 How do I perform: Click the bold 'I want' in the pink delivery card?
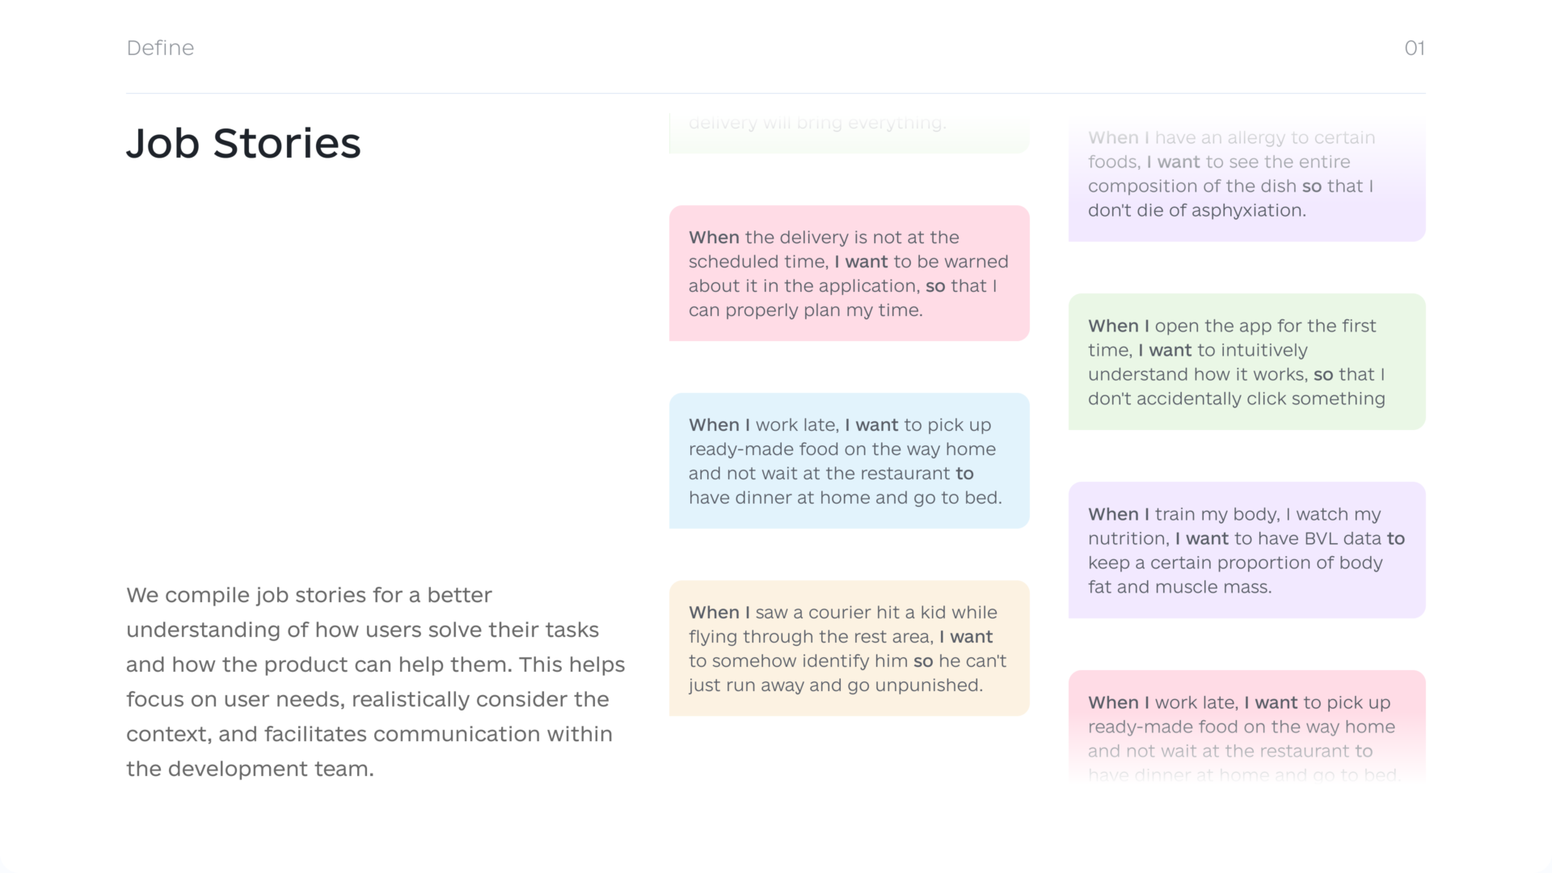861,262
